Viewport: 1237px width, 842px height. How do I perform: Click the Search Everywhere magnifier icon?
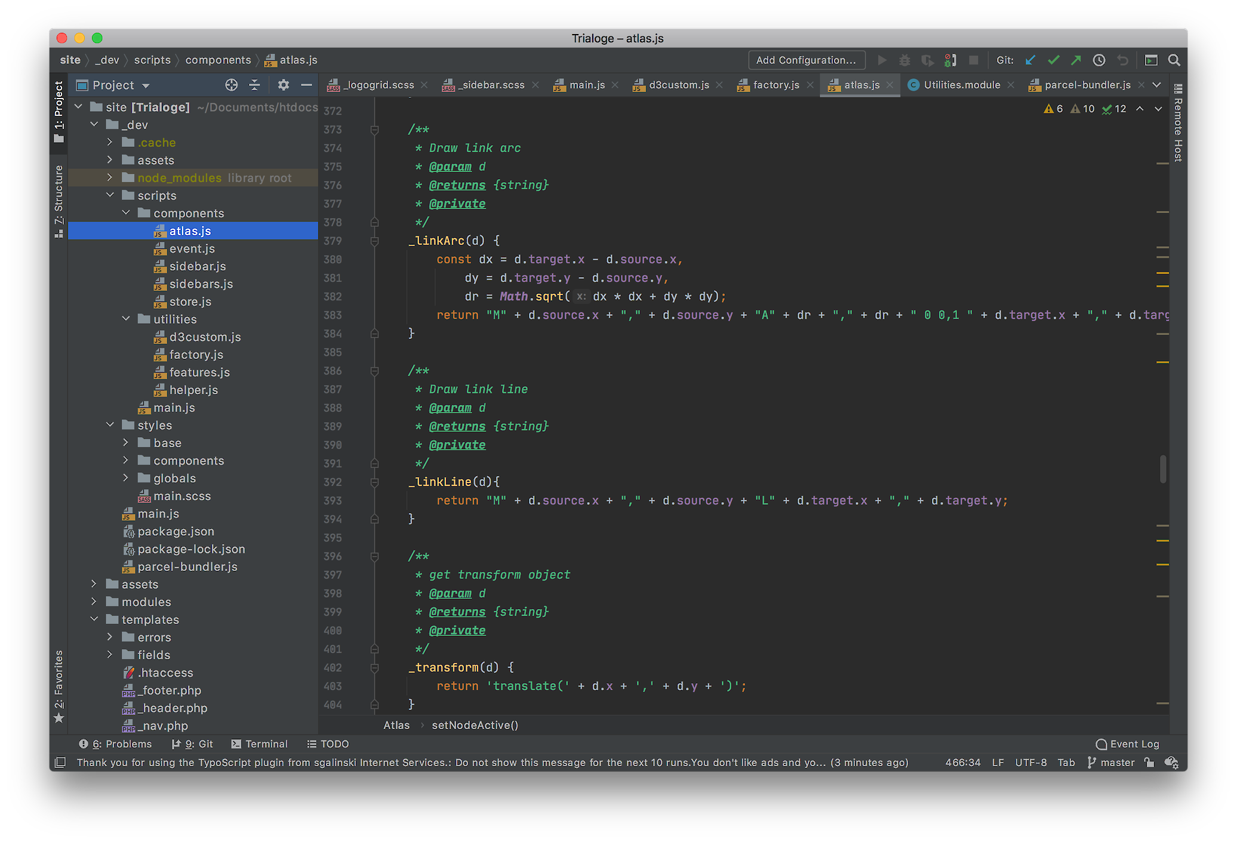1174,60
